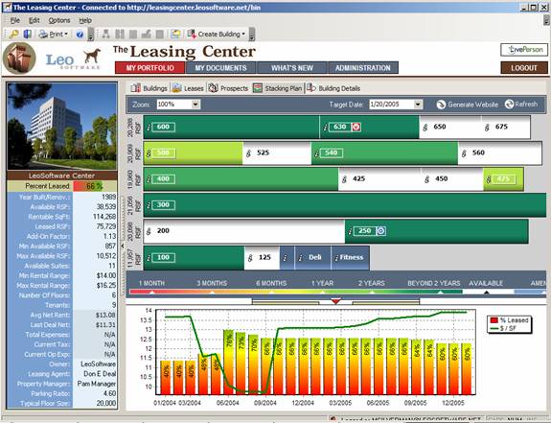
Task: Click the right timeline range handle bar
Action: pyautogui.click(x=386, y=302)
